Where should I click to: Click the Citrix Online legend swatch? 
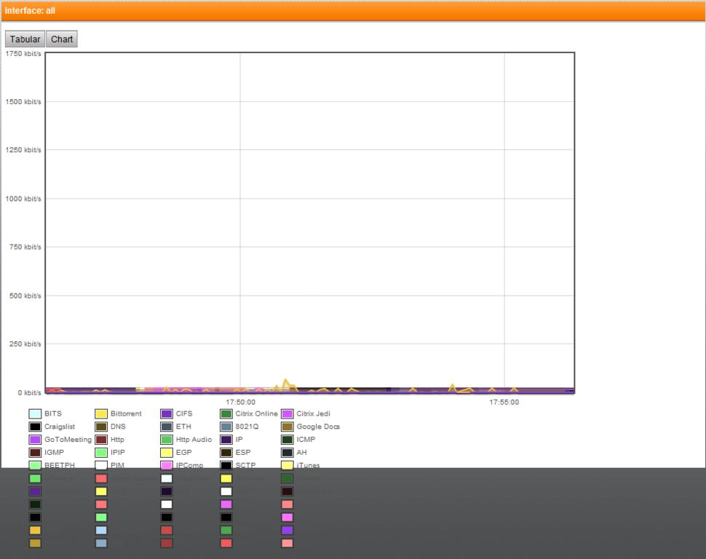(226, 414)
